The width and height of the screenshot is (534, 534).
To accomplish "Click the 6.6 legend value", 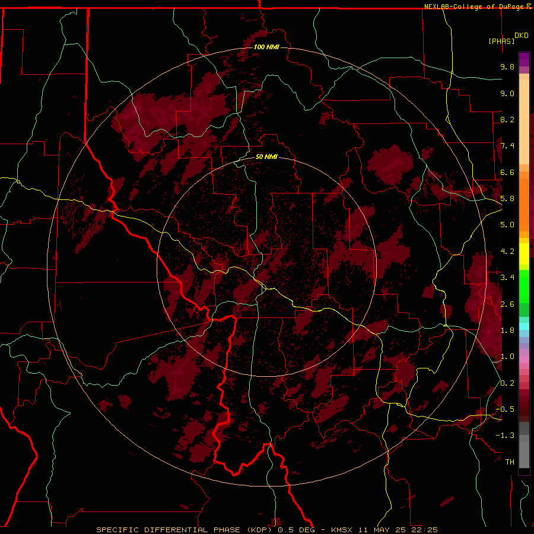I will [507, 172].
